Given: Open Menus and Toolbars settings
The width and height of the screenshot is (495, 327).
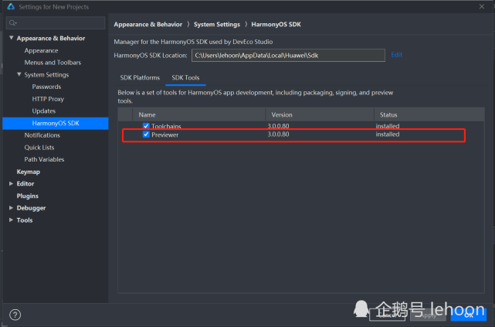Looking at the screenshot, I should coord(53,63).
